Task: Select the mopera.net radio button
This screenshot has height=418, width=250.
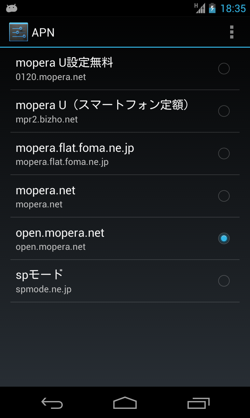Action: tap(224, 196)
